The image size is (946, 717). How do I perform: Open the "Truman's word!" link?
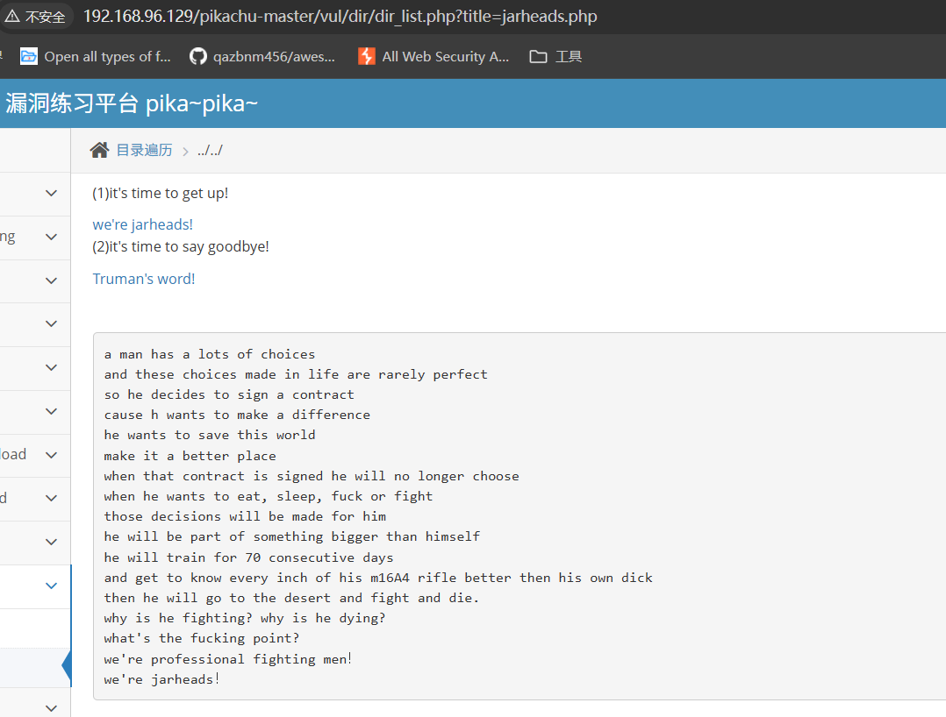[144, 279]
